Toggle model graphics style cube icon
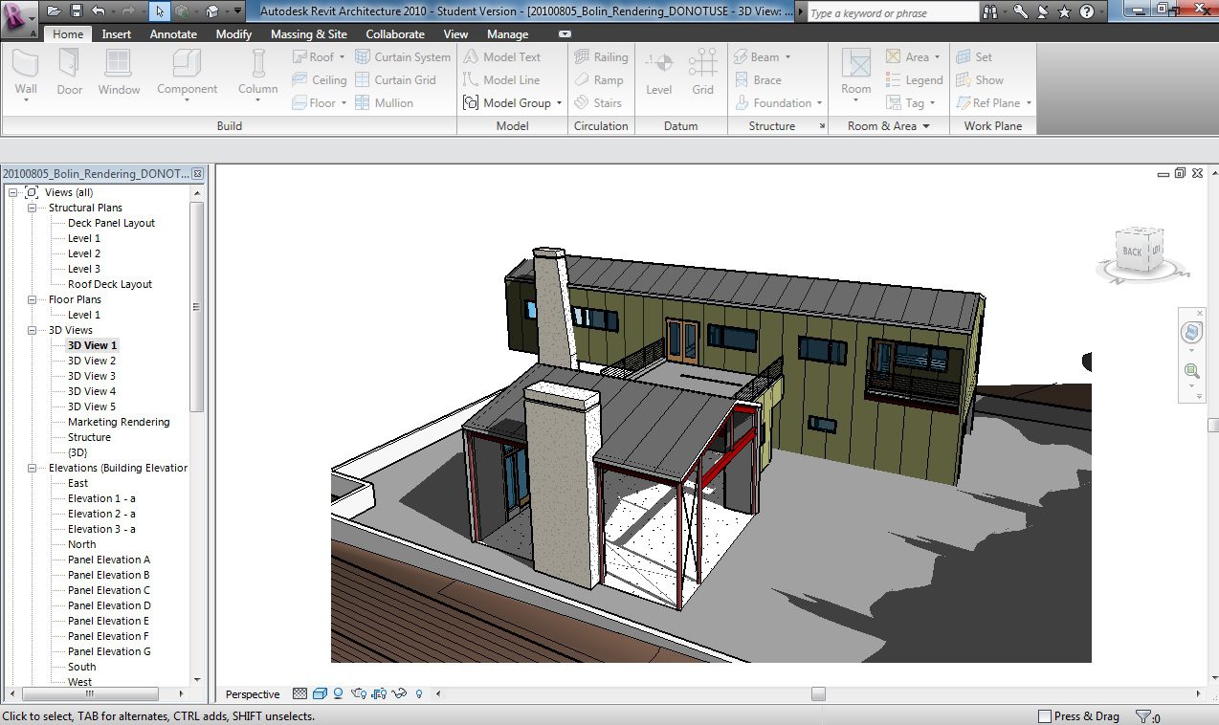The image size is (1219, 725). pos(321,694)
